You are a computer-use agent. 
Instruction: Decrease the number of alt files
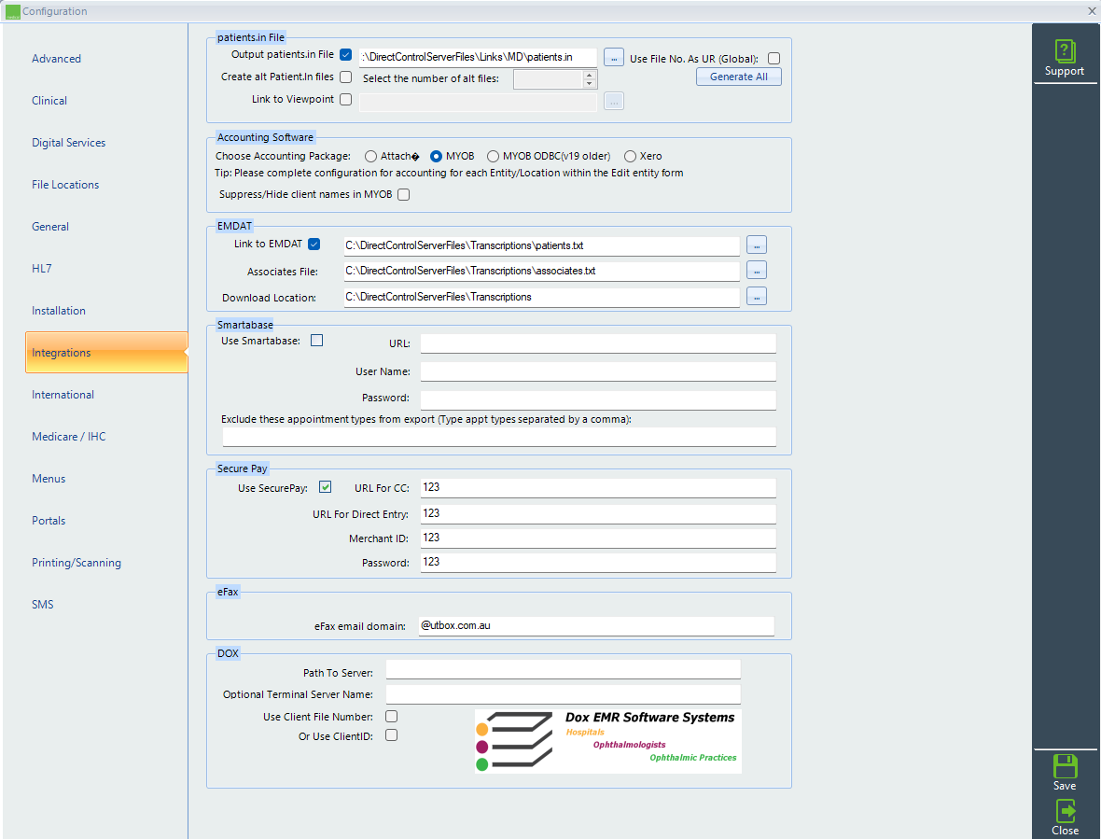tap(590, 84)
